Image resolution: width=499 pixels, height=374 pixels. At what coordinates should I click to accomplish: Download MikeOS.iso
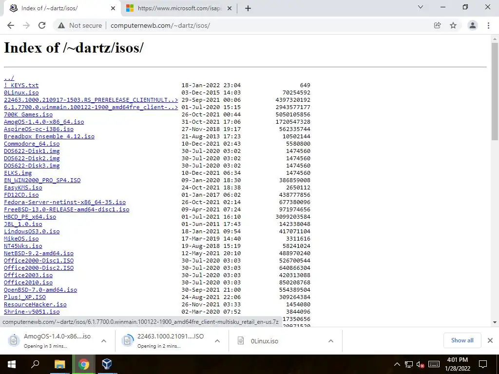[x=21, y=239]
